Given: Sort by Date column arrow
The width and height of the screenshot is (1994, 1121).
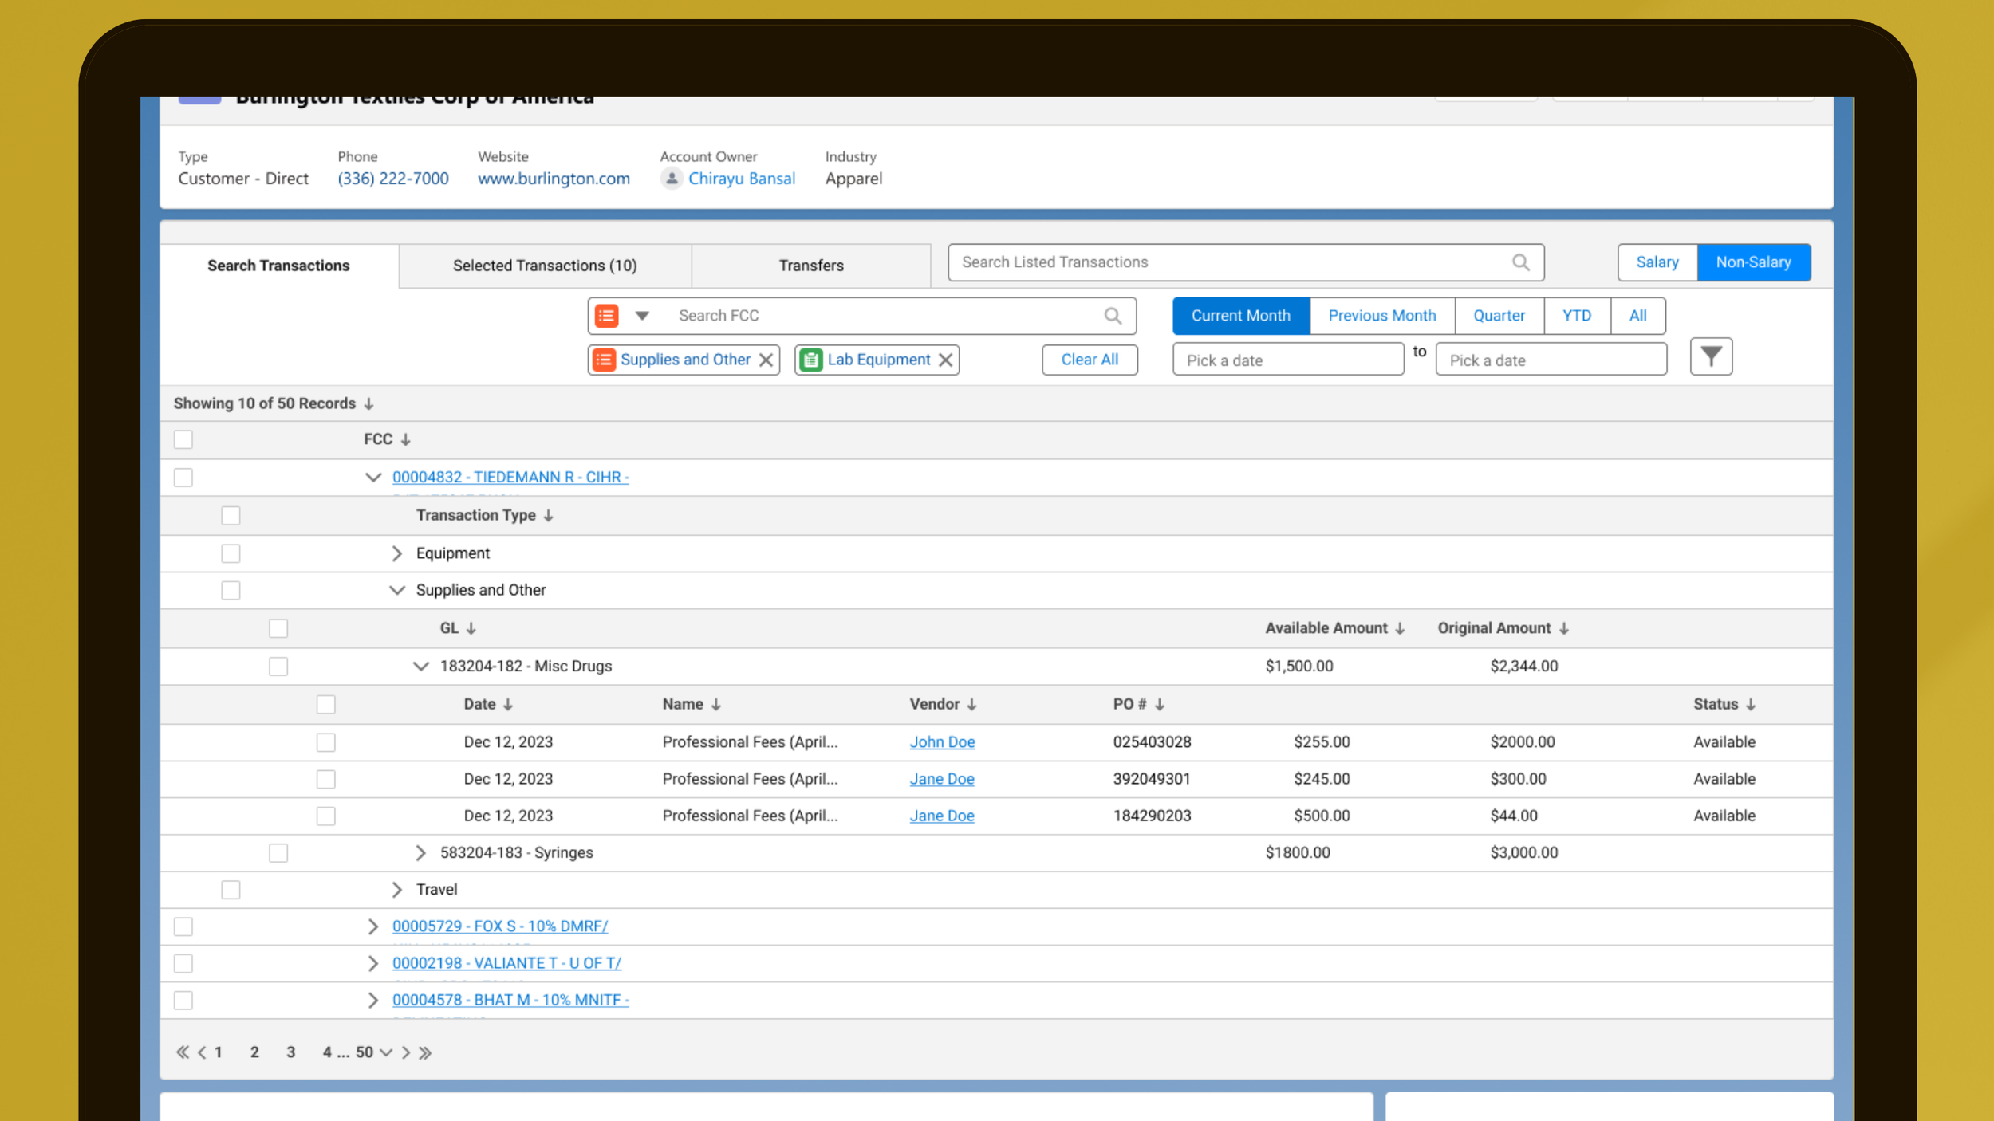Looking at the screenshot, I should (x=507, y=705).
